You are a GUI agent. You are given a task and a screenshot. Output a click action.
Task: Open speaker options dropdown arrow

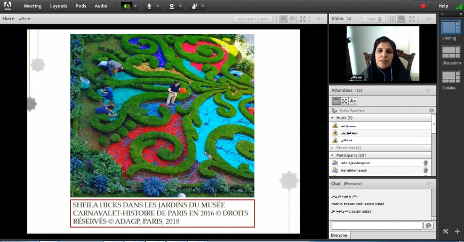point(135,6)
